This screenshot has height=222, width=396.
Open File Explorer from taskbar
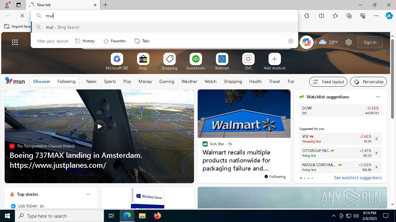pos(142,216)
